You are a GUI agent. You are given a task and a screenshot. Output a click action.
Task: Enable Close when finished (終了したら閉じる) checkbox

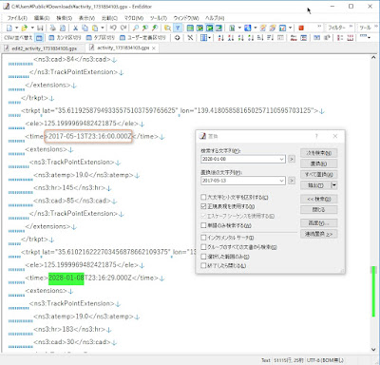point(203,265)
